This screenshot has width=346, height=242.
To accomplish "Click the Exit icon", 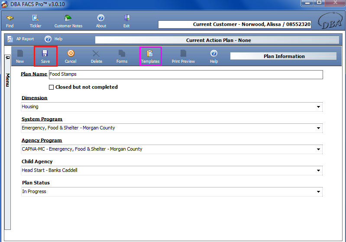I will (x=126, y=21).
